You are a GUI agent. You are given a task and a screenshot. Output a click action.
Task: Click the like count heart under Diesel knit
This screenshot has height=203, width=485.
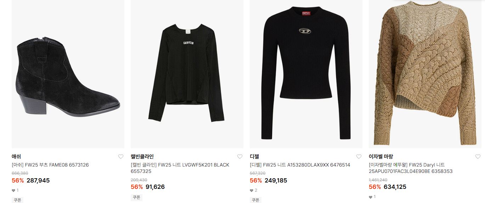[252, 190]
